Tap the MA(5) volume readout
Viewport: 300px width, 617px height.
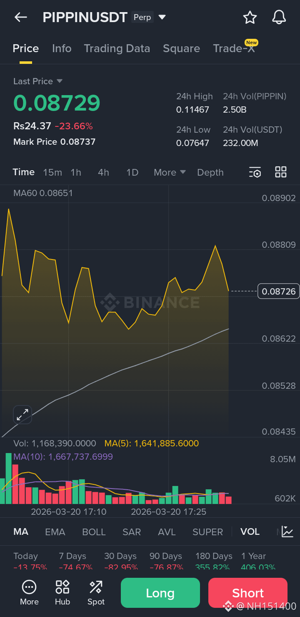[x=152, y=443]
